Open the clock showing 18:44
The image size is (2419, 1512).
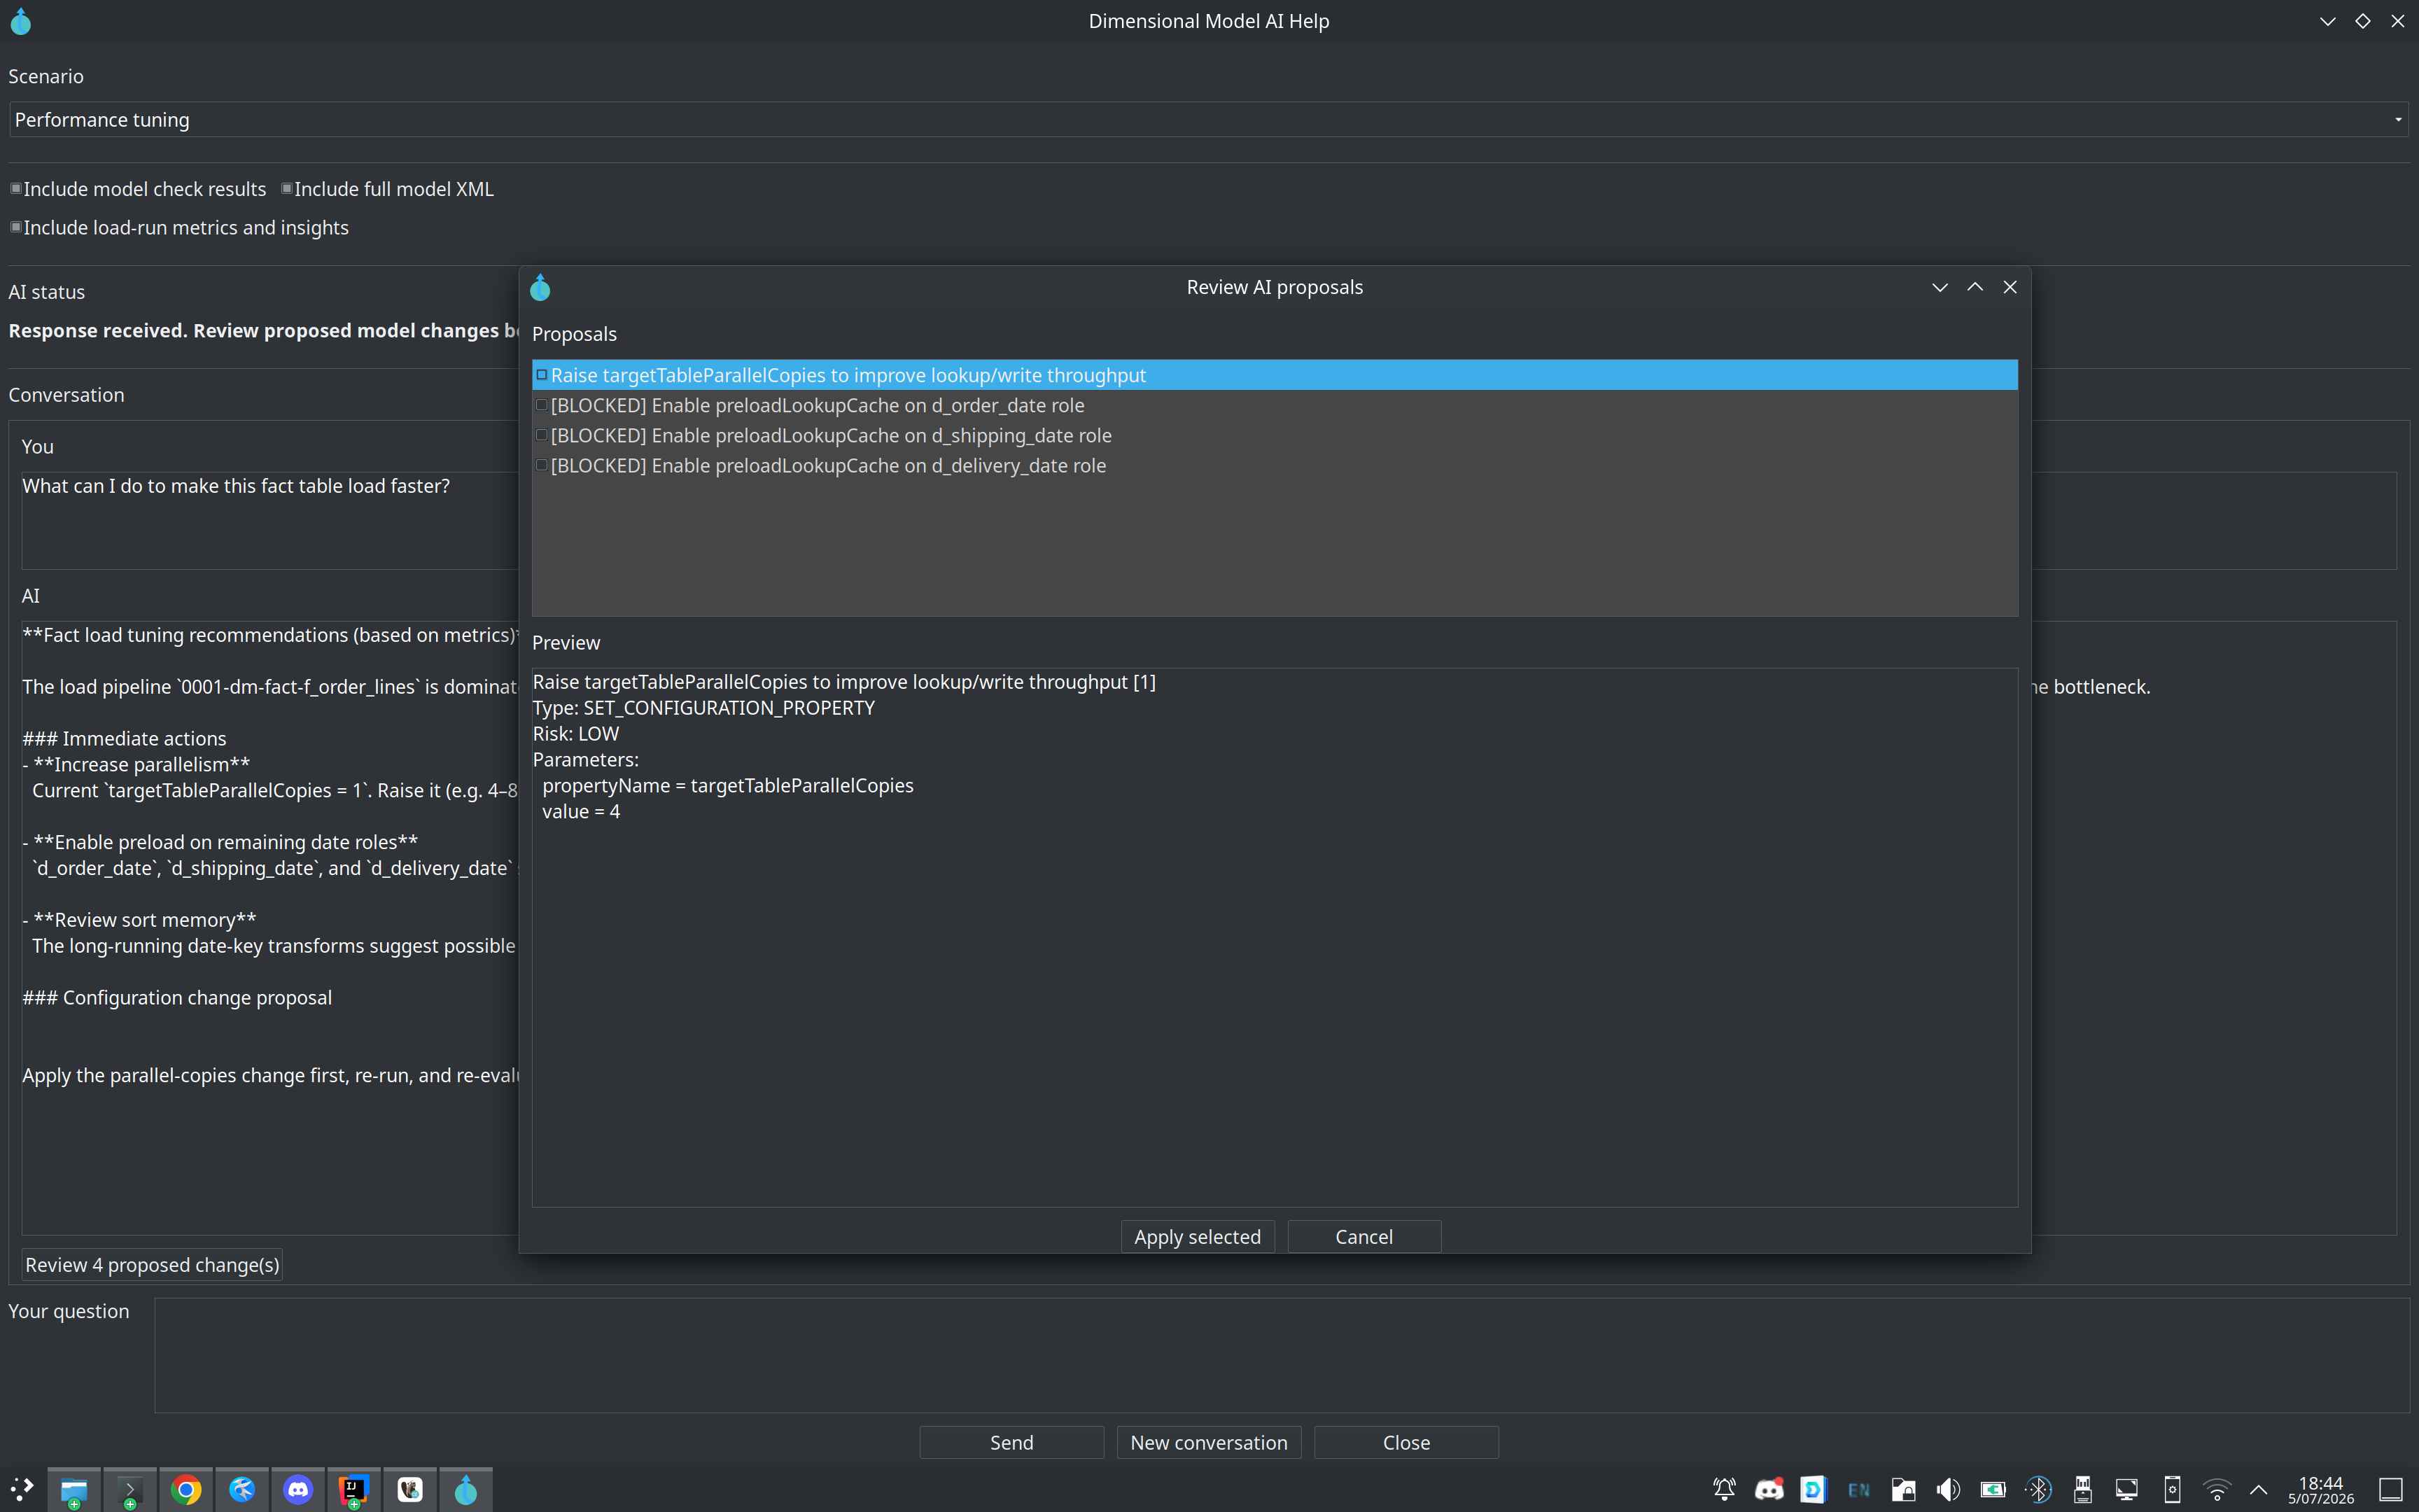2321,1490
